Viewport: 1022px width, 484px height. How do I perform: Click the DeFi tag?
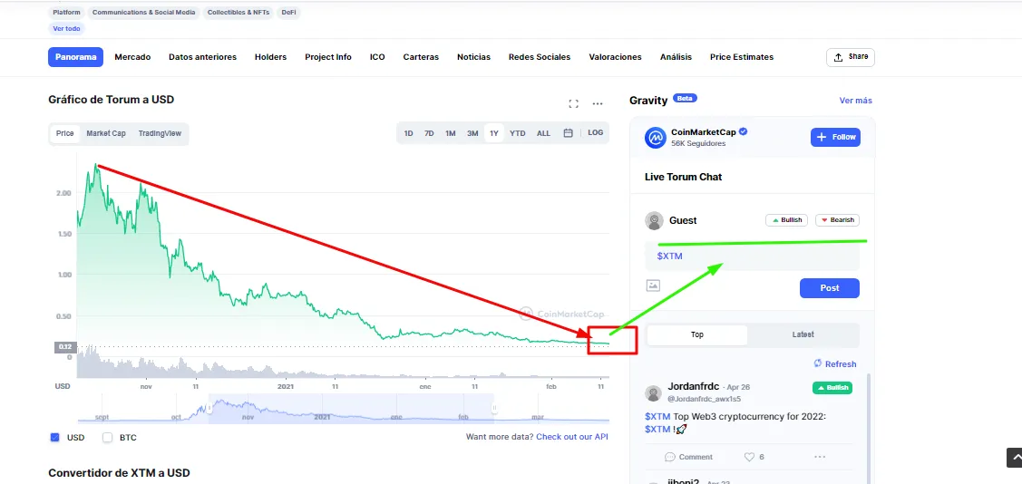point(288,13)
